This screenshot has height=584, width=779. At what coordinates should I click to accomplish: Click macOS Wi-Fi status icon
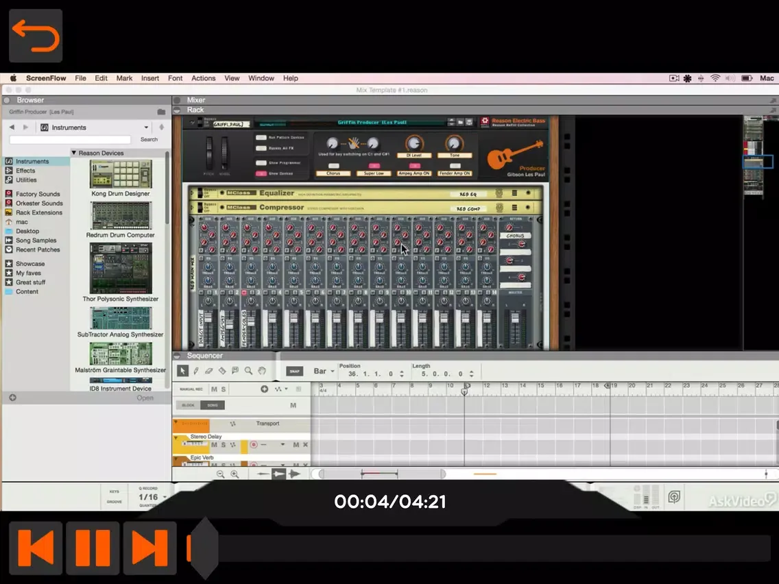tap(715, 78)
